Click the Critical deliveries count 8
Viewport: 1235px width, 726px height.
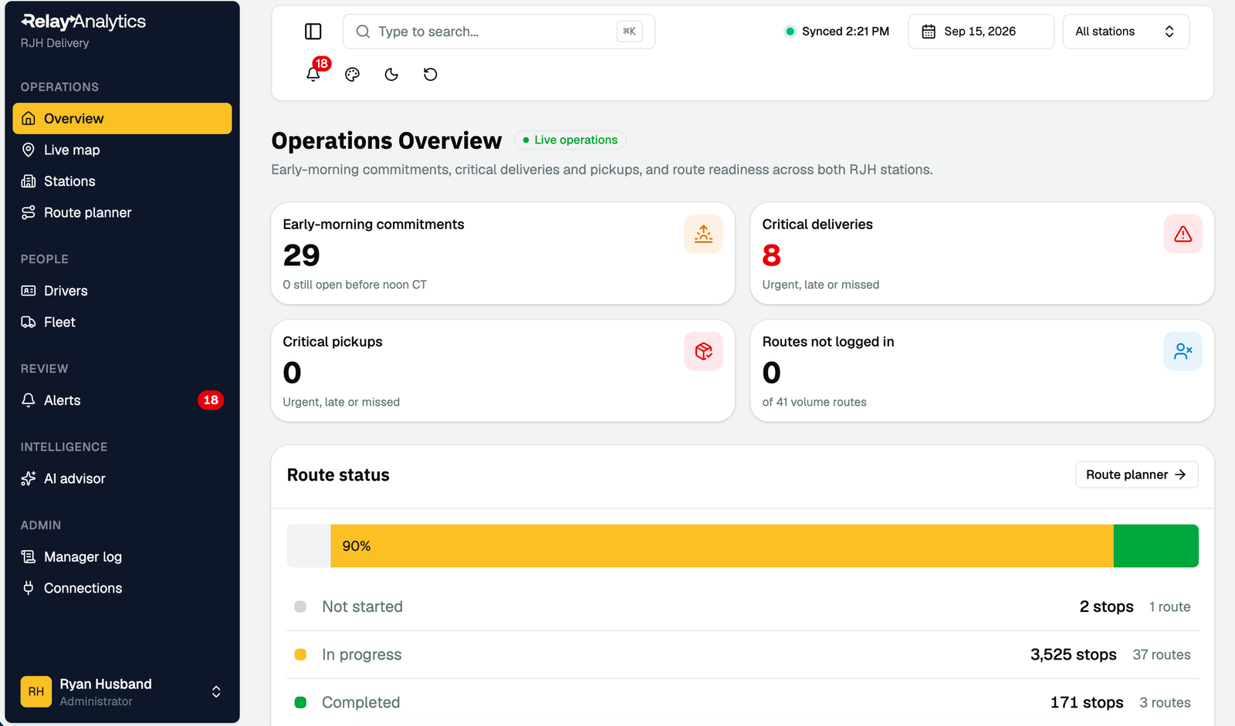point(771,255)
